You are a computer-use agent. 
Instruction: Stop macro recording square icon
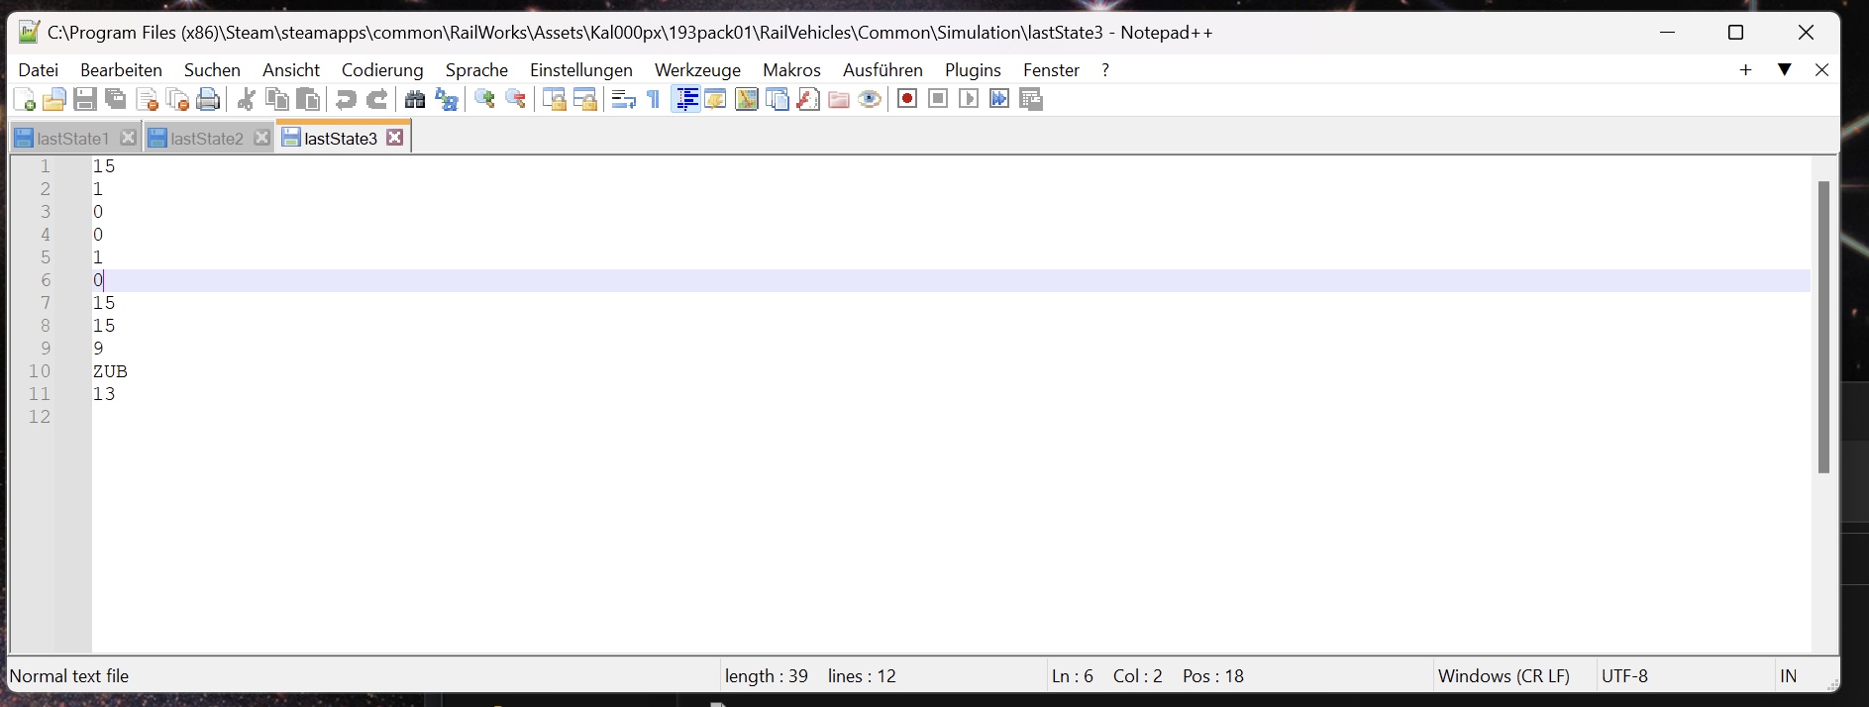coord(938,99)
